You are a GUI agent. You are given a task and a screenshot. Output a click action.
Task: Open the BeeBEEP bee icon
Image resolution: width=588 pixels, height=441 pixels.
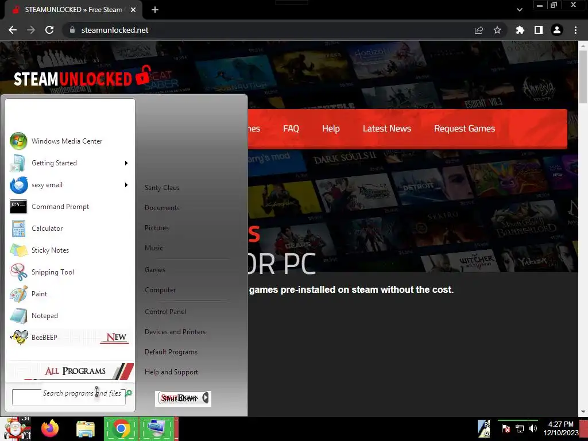pos(18,337)
